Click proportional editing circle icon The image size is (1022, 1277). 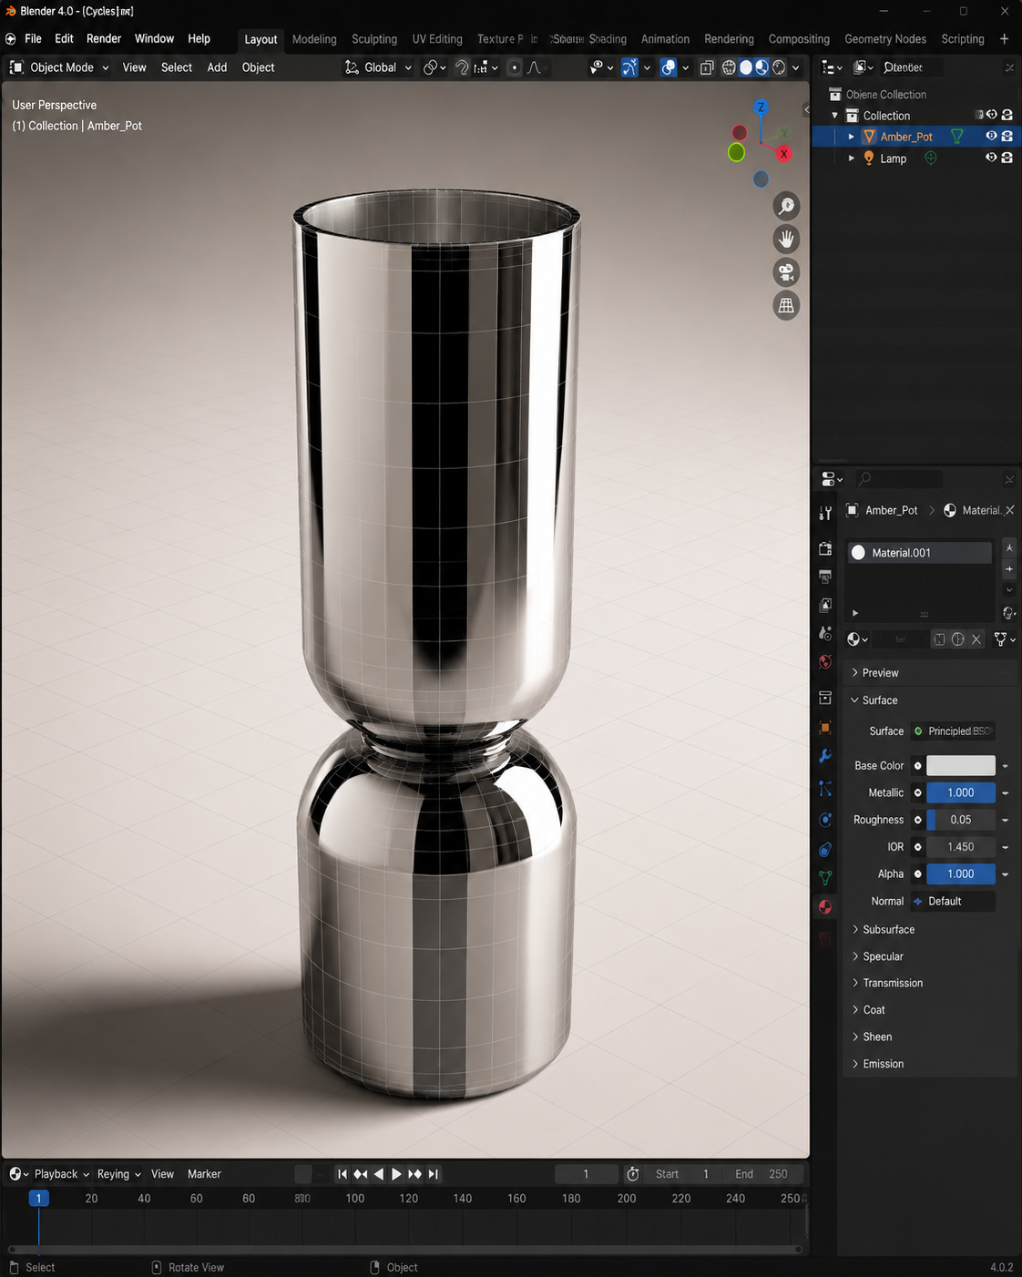click(515, 67)
